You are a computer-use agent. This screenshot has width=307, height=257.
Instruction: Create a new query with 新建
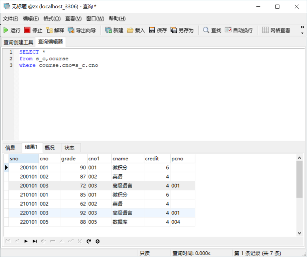click(x=114, y=30)
